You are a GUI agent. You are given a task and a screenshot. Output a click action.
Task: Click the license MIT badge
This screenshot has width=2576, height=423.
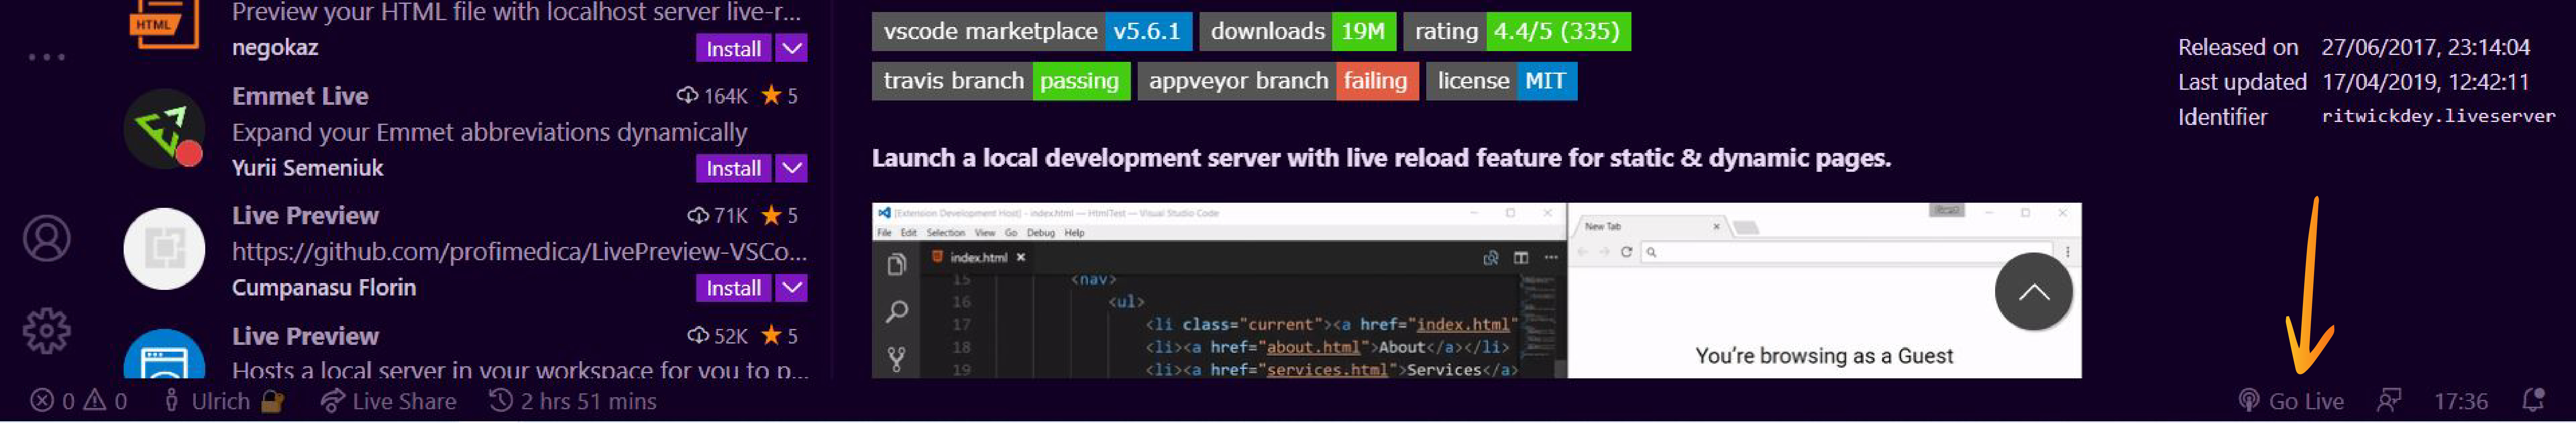(1501, 81)
